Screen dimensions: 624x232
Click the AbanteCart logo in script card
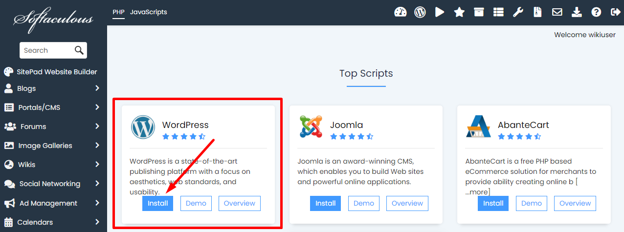tap(479, 127)
